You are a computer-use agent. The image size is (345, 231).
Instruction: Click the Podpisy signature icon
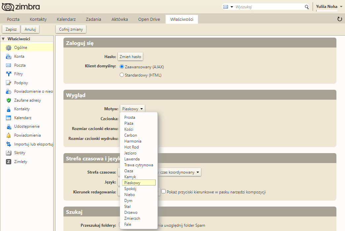pos(9,83)
